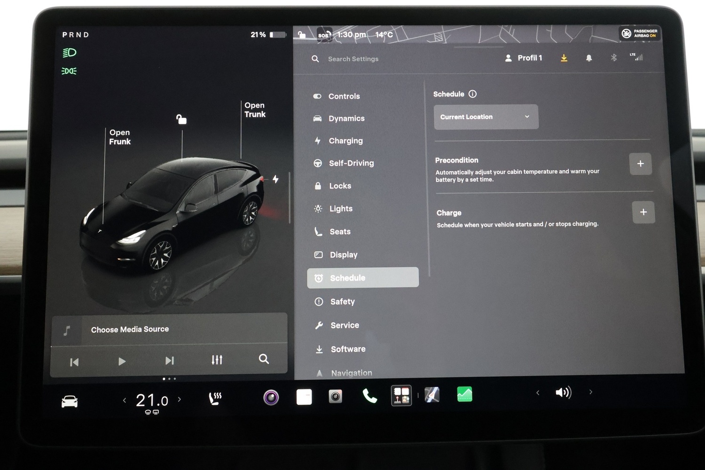
Task: Open the green energy chart app
Action: click(464, 394)
